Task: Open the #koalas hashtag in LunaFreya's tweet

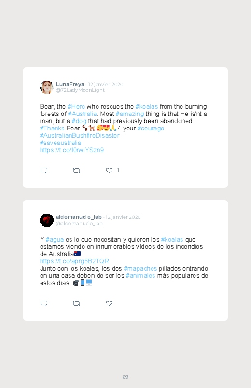Action: tap(147, 107)
